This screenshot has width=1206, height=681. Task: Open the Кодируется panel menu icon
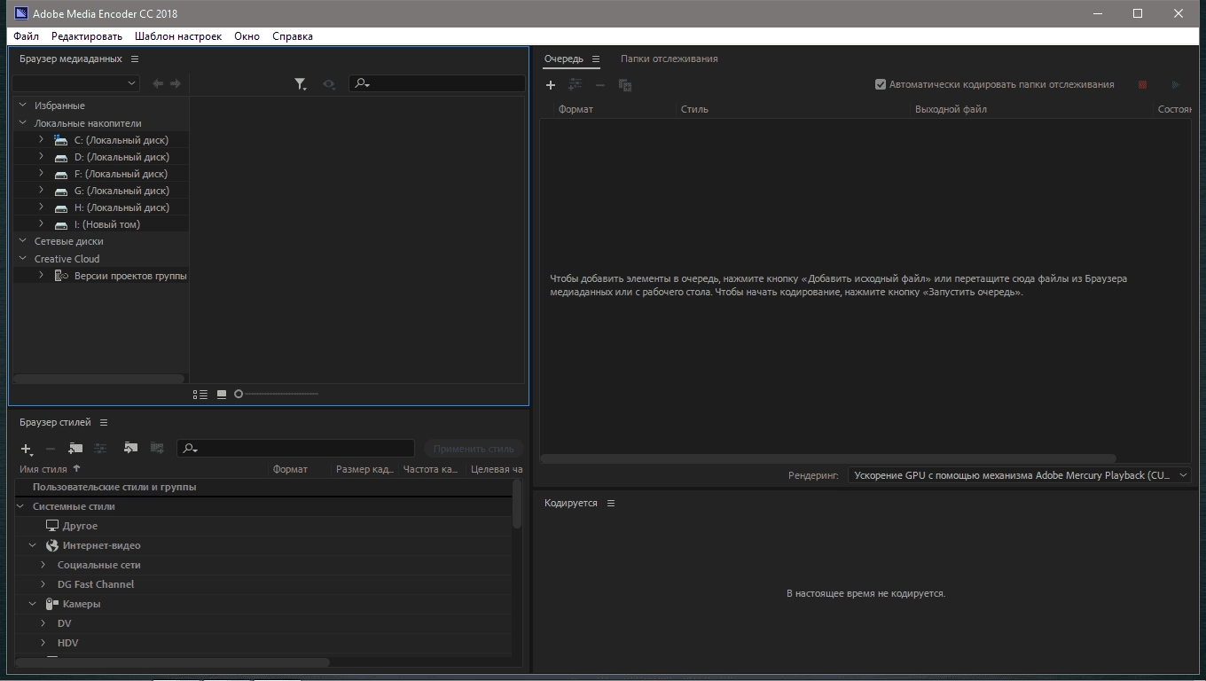coord(610,503)
